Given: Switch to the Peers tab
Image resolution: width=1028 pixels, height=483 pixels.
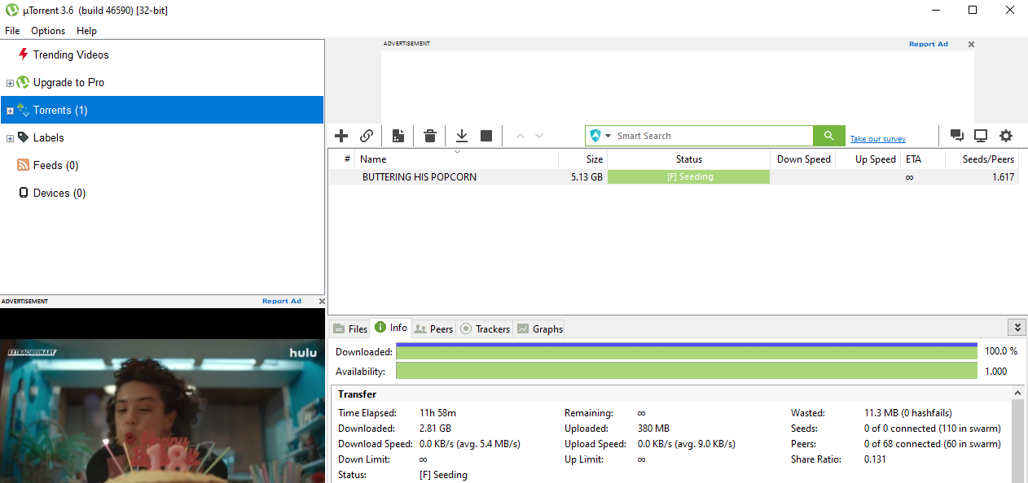Looking at the screenshot, I should click(433, 329).
